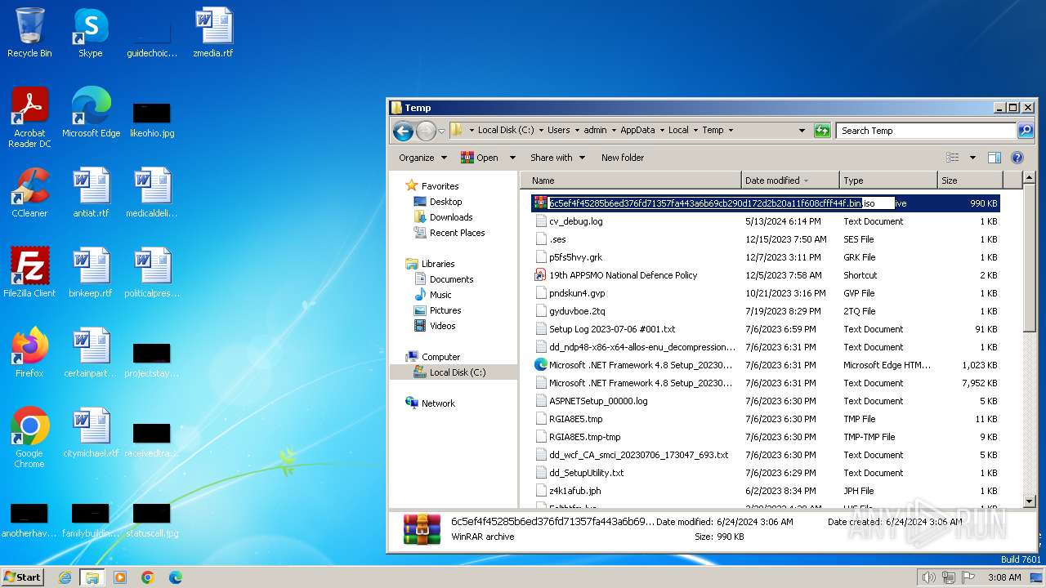Open Firefox desktop shortcut
Image resolution: width=1046 pixels, height=588 pixels.
coord(29,353)
